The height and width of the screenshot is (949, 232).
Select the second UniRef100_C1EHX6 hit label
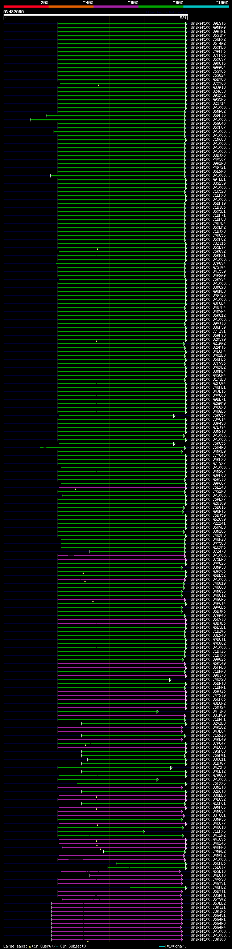point(208,832)
